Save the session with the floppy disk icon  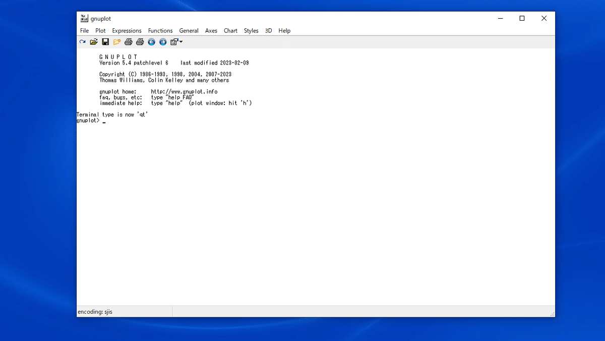pos(105,42)
